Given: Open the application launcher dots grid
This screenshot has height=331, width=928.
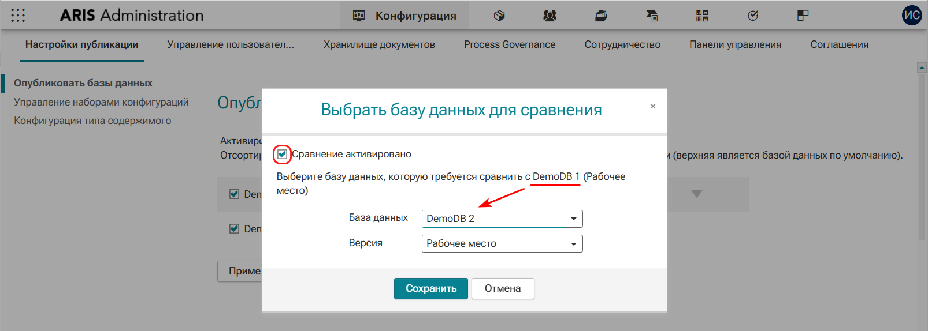Looking at the screenshot, I should pos(18,16).
